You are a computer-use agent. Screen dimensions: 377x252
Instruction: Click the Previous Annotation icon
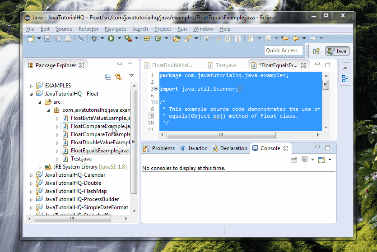click(x=268, y=38)
